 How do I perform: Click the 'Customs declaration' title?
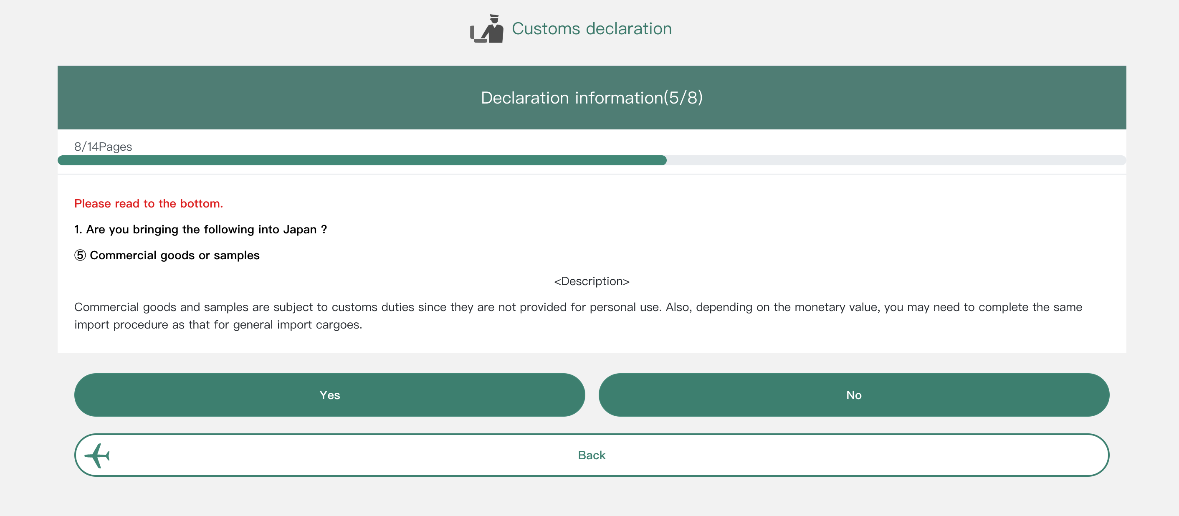591,28
